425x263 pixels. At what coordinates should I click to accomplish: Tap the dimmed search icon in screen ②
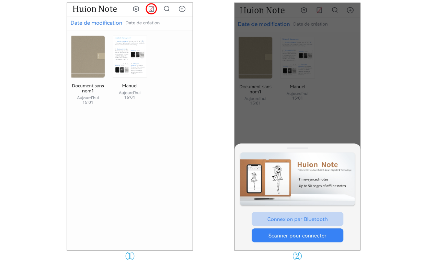click(335, 10)
